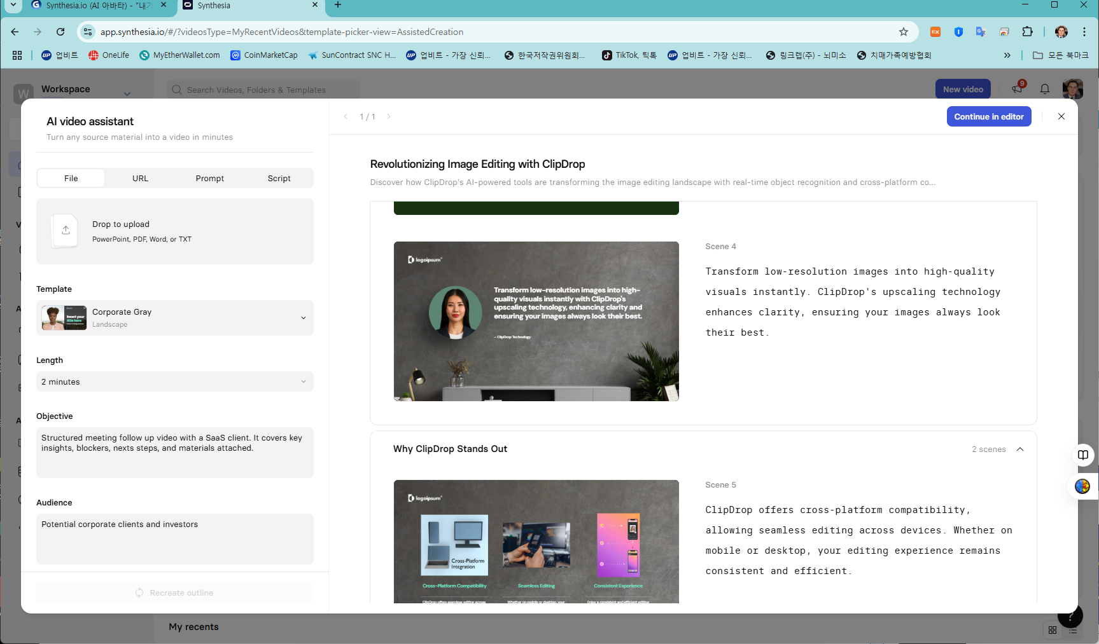The height and width of the screenshot is (644, 1099).
Task: Click the Objective text field
Action: tap(175, 453)
